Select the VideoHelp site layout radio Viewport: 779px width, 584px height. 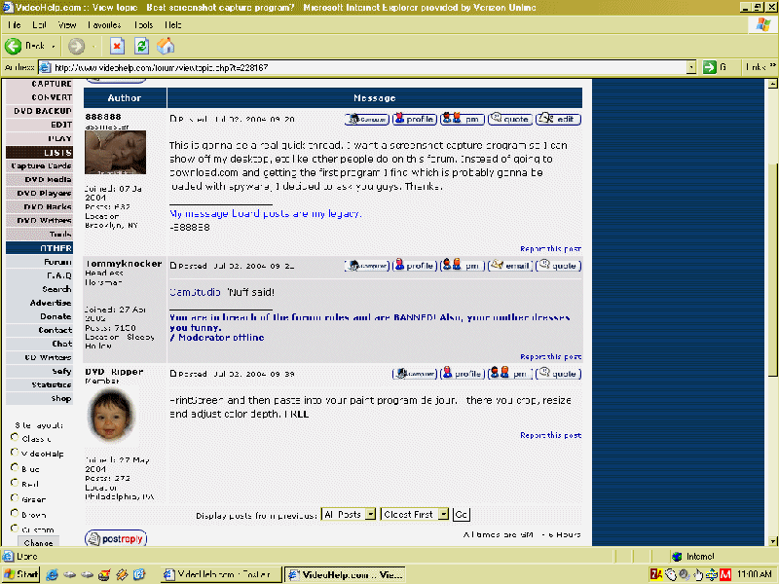click(x=15, y=453)
